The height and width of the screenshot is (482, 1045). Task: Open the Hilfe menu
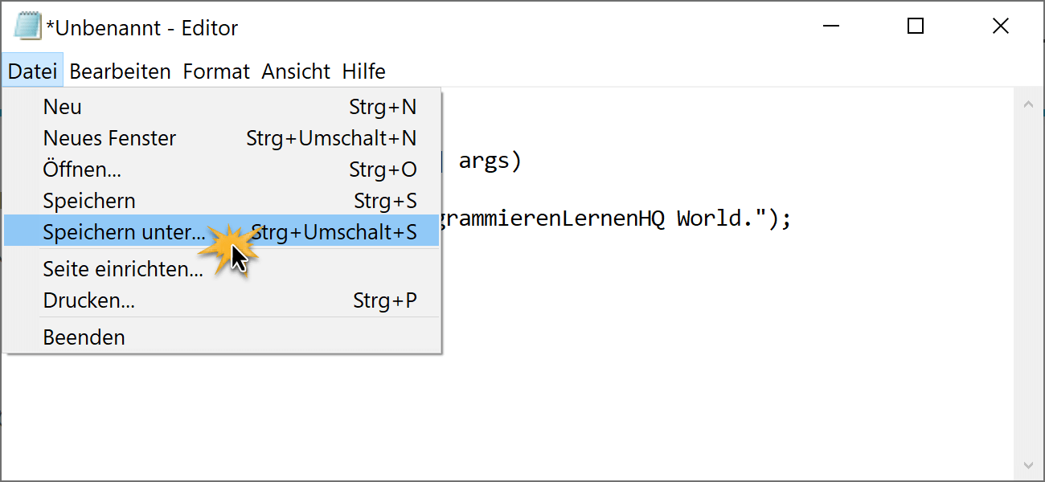point(363,71)
